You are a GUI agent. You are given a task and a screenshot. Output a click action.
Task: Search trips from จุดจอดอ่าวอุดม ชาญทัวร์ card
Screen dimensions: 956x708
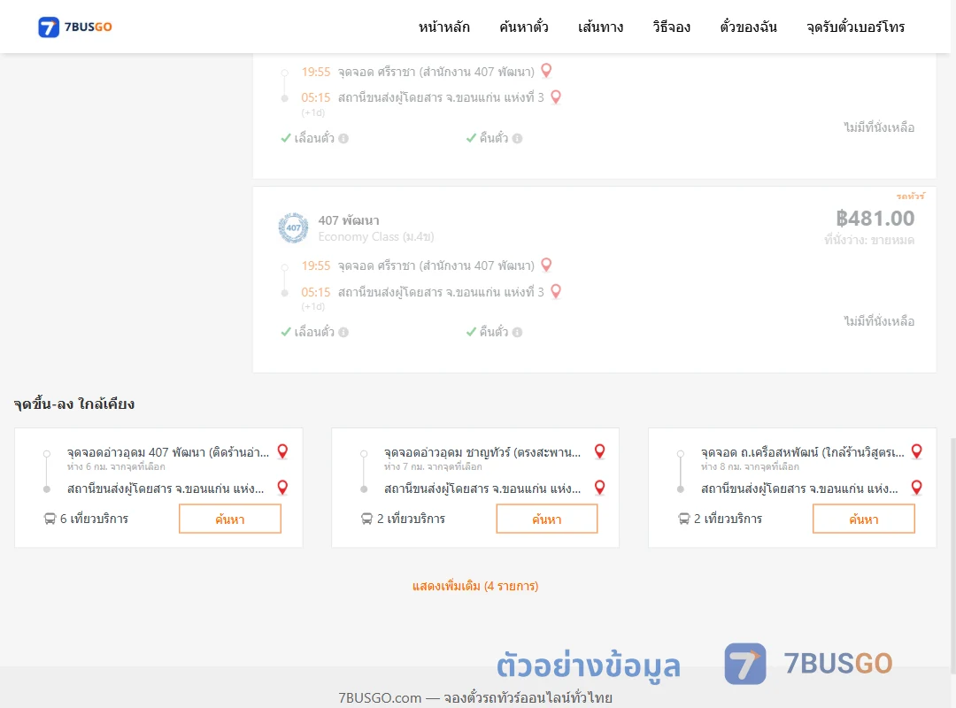tap(547, 519)
